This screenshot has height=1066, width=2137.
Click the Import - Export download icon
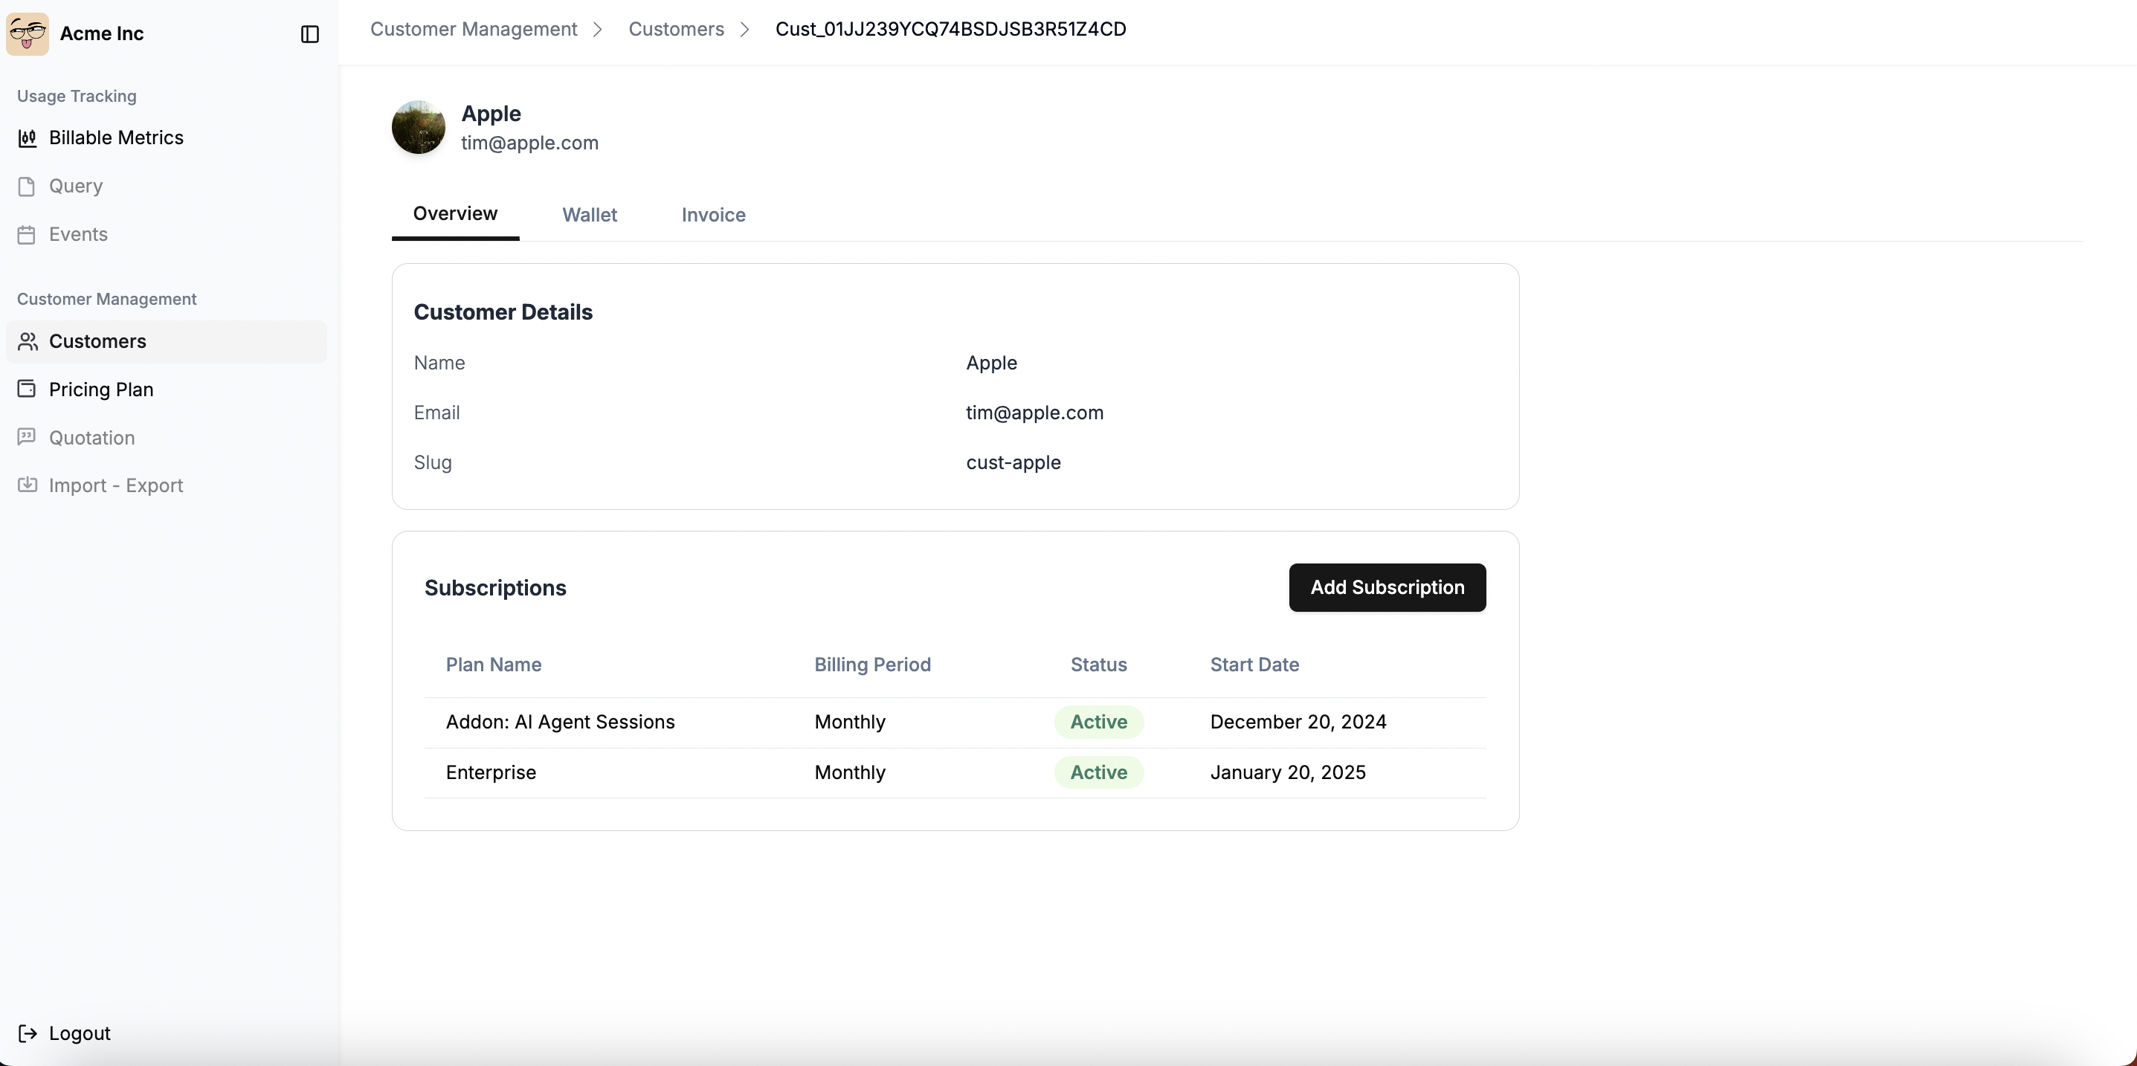(28, 485)
